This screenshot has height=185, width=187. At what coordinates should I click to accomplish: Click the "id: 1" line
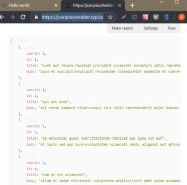[x=32, y=59]
